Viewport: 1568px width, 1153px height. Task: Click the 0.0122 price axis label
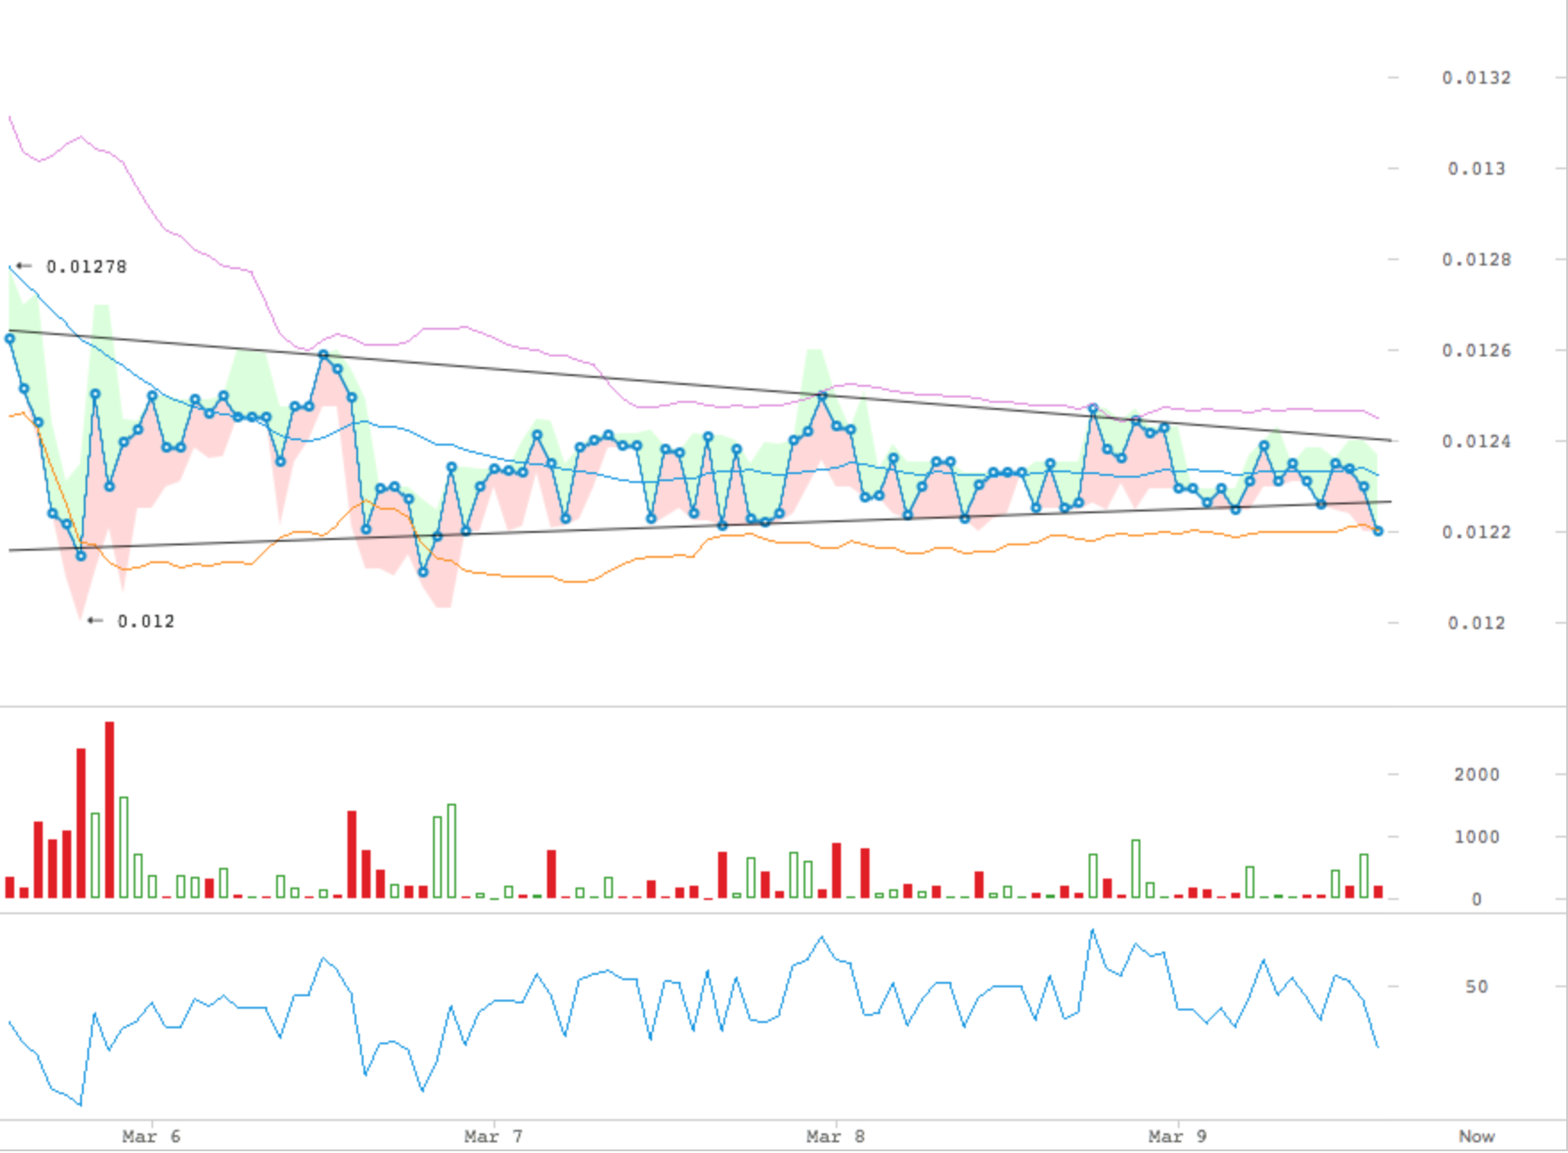(1476, 533)
